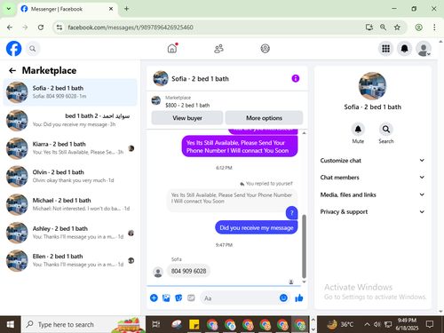Click the $800 - 2 bed 1 bath listing
Viewport: 444px width, 333px height.
187,105
